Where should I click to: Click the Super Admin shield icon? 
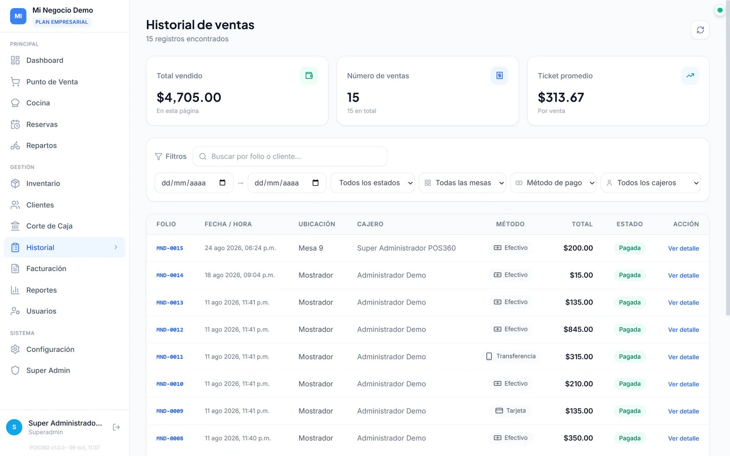pos(15,370)
